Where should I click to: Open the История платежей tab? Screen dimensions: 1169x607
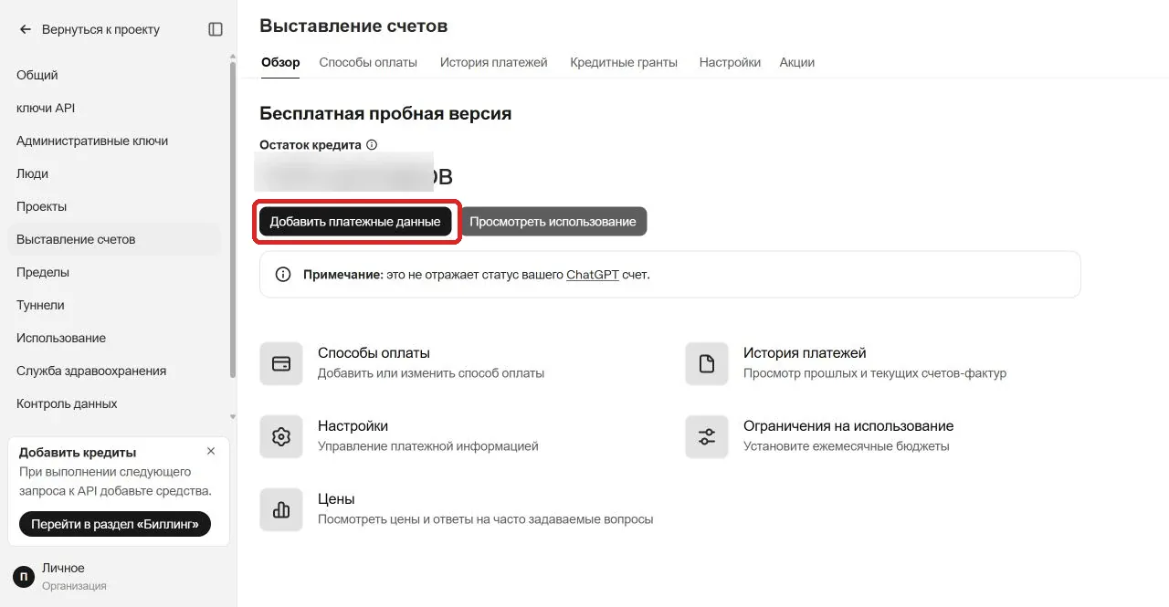(493, 62)
